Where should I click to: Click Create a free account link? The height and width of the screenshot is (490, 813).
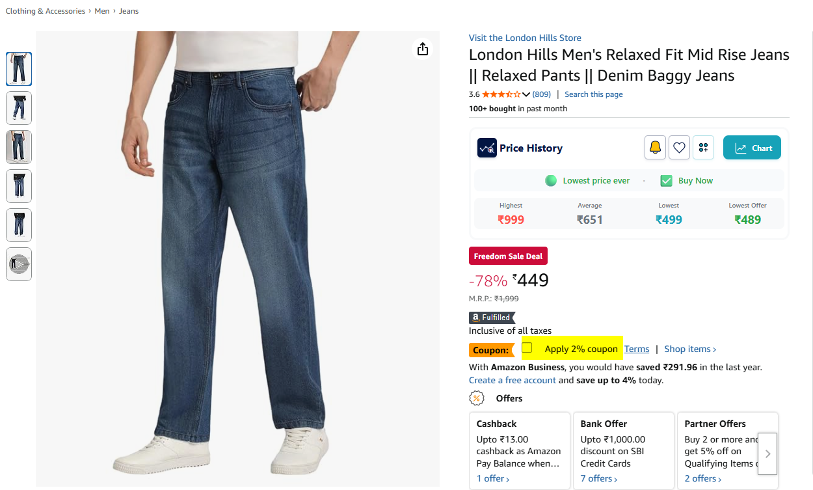(x=513, y=380)
